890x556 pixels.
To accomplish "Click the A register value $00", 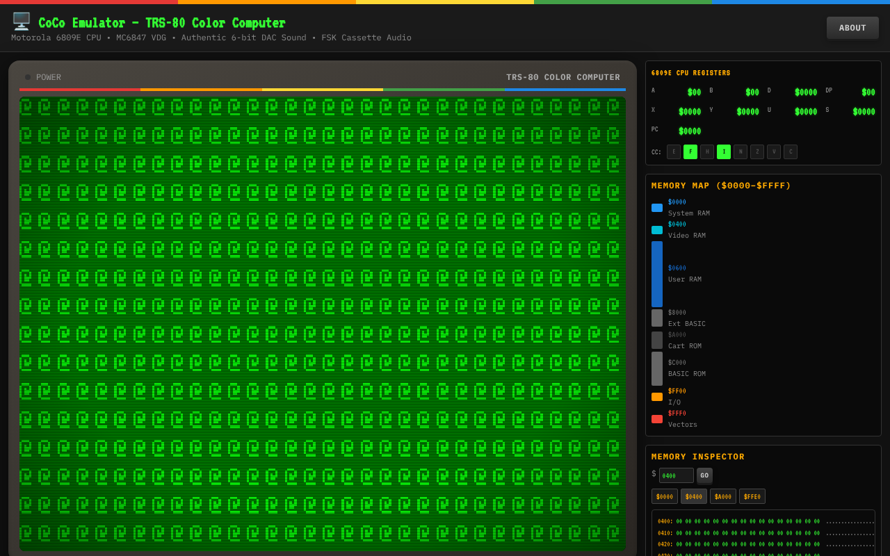I will [695, 92].
